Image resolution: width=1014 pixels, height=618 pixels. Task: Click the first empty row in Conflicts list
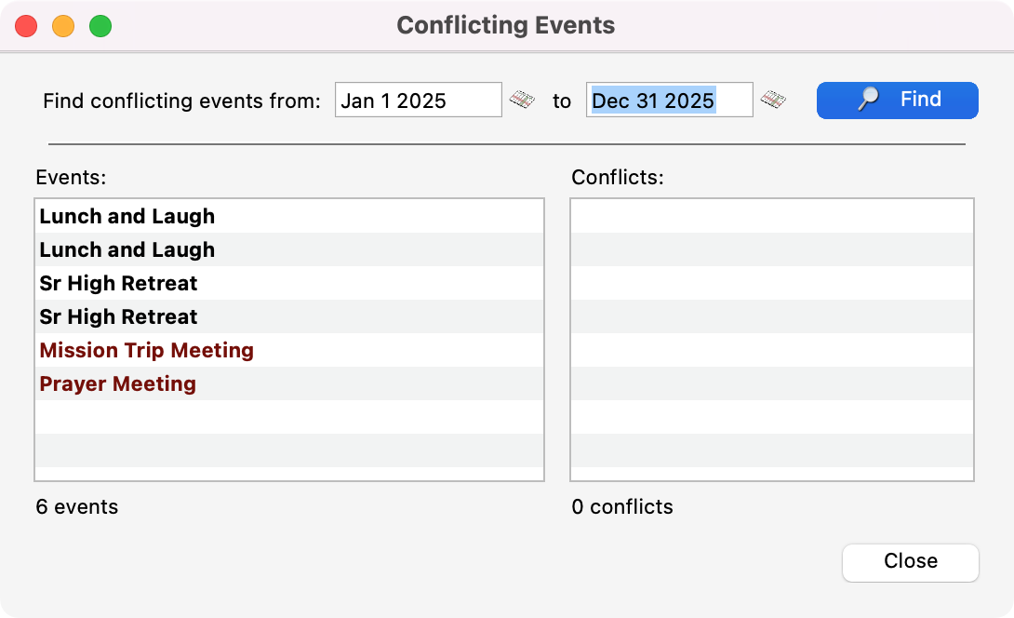[771, 217]
